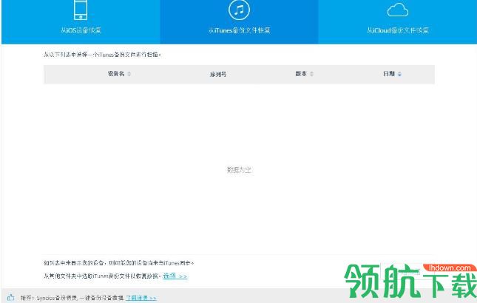Sort by the 版本 column arrows
Screen dimensions: 477x303
click(311, 74)
